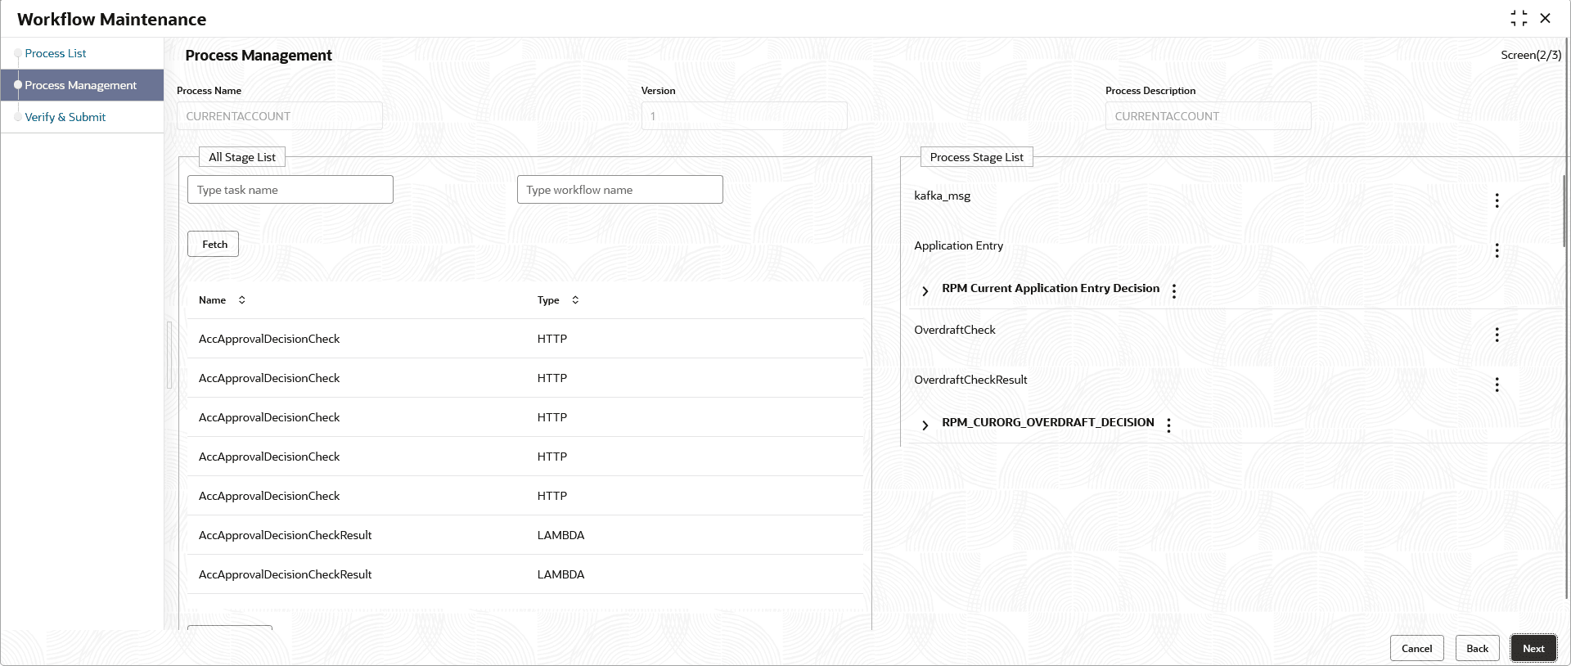Cancel the workflow maintenance
The image size is (1571, 666).
point(1416,648)
